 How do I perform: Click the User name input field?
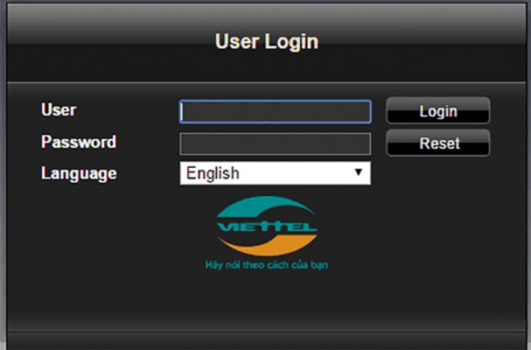tap(275, 111)
